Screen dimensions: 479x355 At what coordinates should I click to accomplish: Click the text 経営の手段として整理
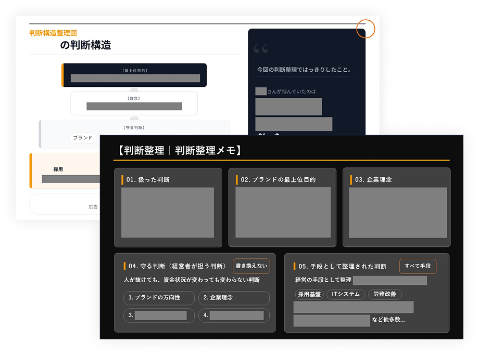[323, 280]
